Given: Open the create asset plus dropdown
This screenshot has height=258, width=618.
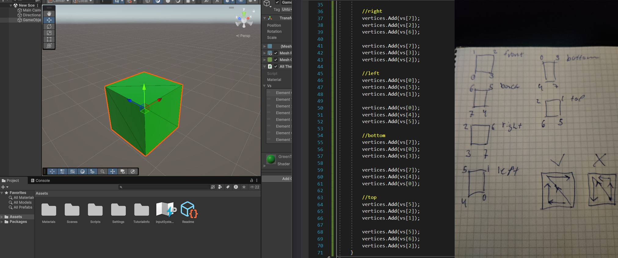Looking at the screenshot, I should (5, 187).
